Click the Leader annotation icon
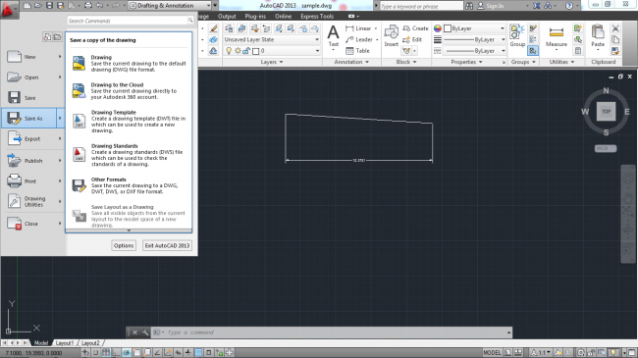Screen dimensions: 638x358 click(349, 39)
